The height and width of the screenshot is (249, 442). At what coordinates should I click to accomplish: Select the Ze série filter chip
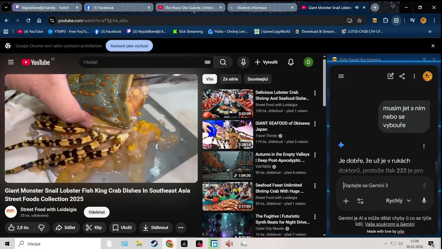coord(230,79)
